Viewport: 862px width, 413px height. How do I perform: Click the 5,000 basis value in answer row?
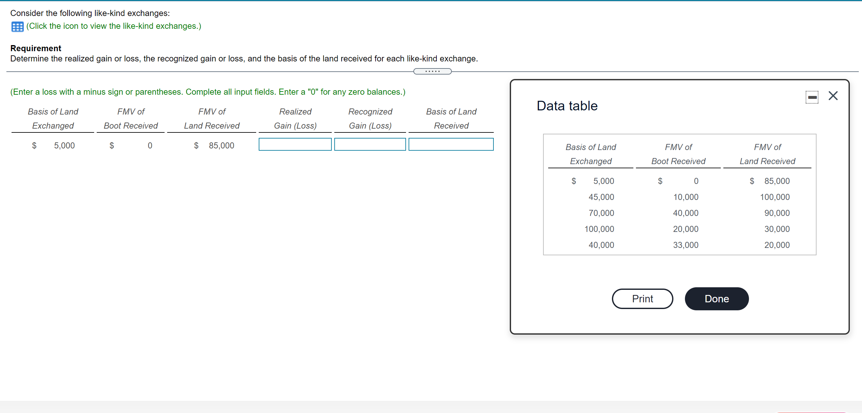point(64,146)
